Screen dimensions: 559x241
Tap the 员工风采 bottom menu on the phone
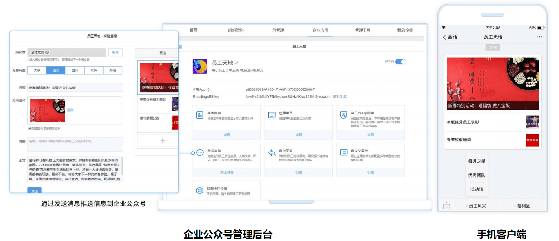477,206
